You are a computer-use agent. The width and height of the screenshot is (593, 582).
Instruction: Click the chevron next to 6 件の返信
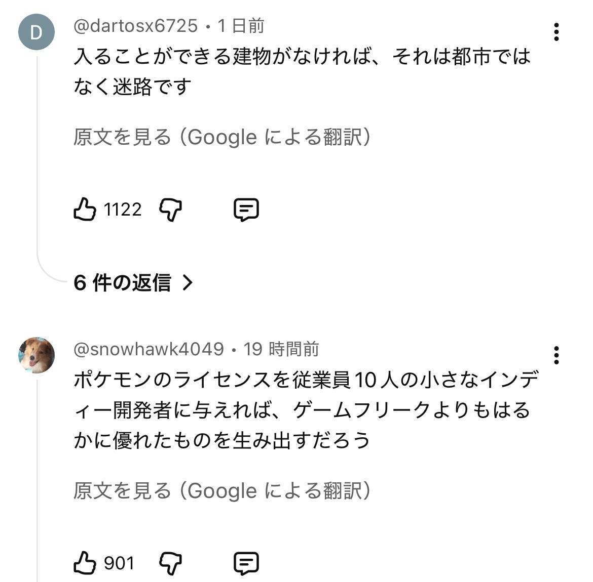(x=188, y=282)
